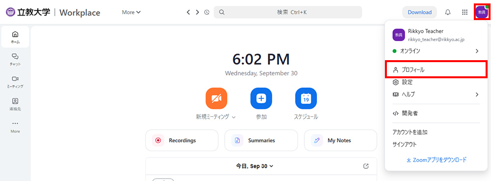Click the Schedule calendar icon
This screenshot has width=491, height=181.
[x=306, y=98]
